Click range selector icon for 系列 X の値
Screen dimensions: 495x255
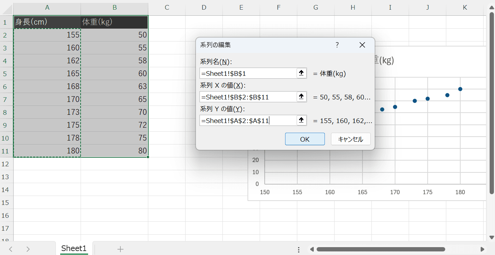click(301, 97)
